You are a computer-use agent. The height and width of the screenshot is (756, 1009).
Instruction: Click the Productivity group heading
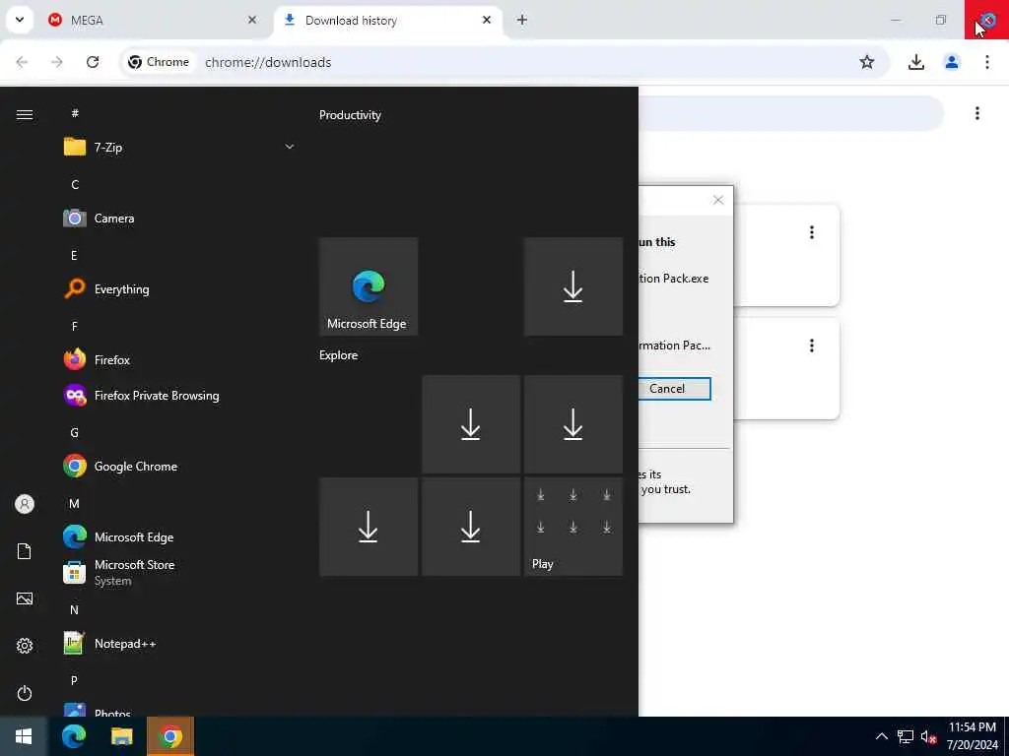[350, 115]
